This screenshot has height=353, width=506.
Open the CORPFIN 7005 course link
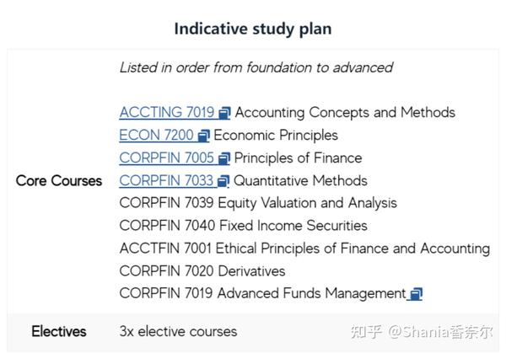pos(166,158)
